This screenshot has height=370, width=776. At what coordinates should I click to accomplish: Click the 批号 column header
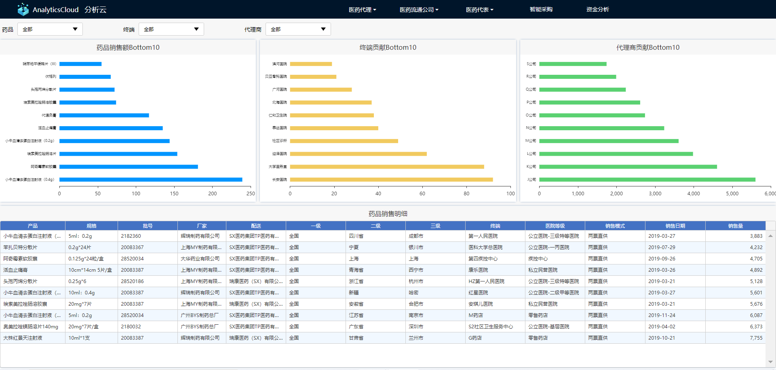coord(148,226)
